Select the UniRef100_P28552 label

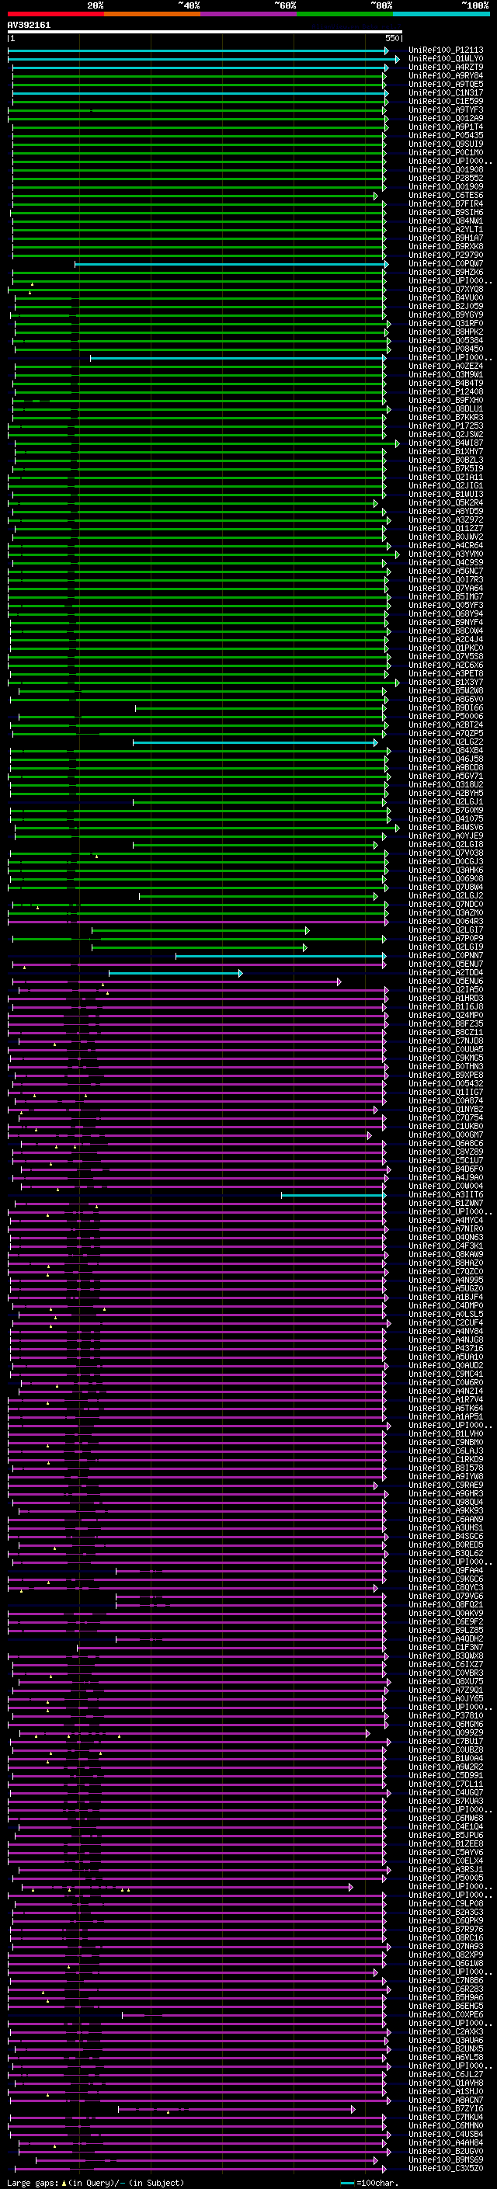coord(445,179)
